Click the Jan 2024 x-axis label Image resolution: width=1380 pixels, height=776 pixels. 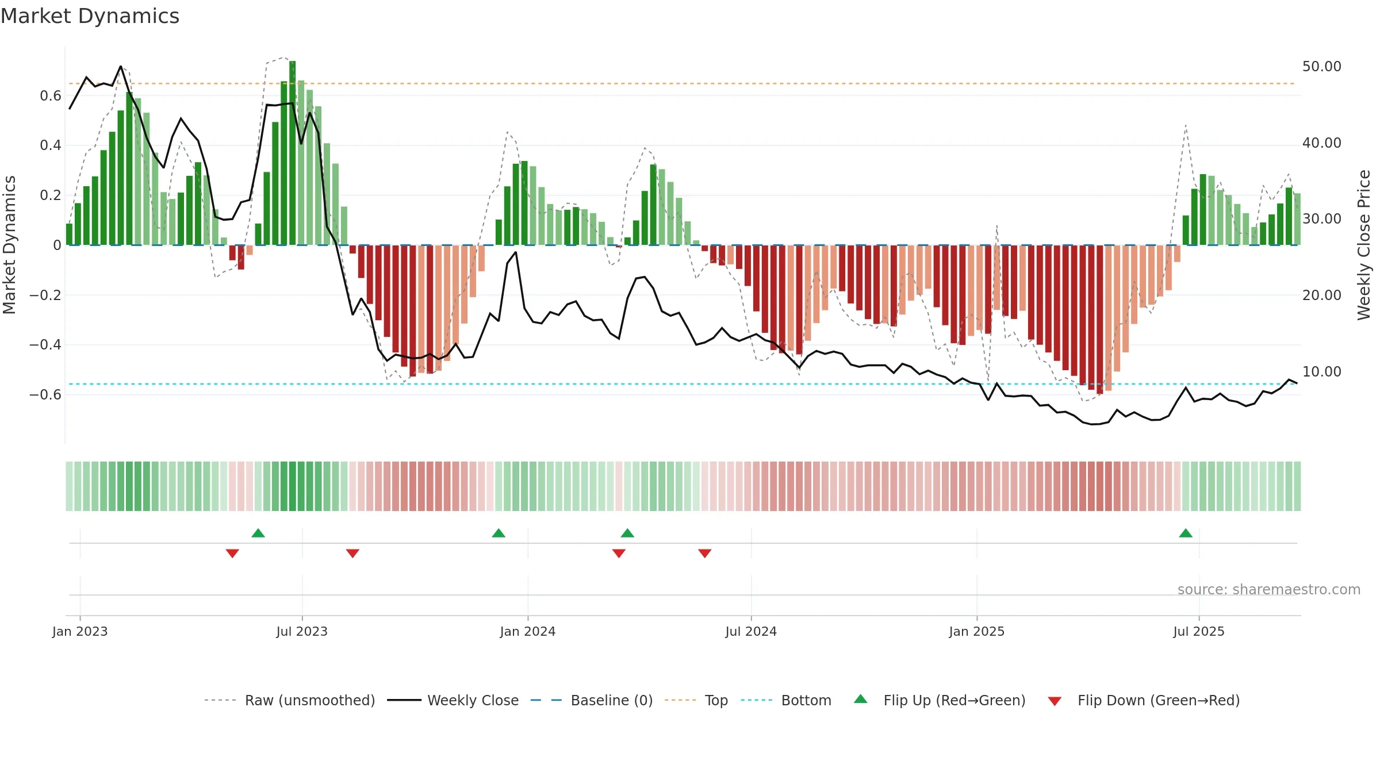528,631
